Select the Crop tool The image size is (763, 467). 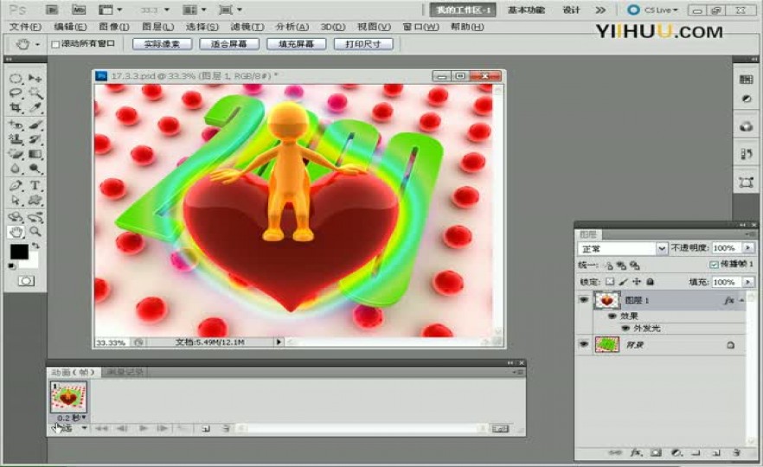[16, 107]
